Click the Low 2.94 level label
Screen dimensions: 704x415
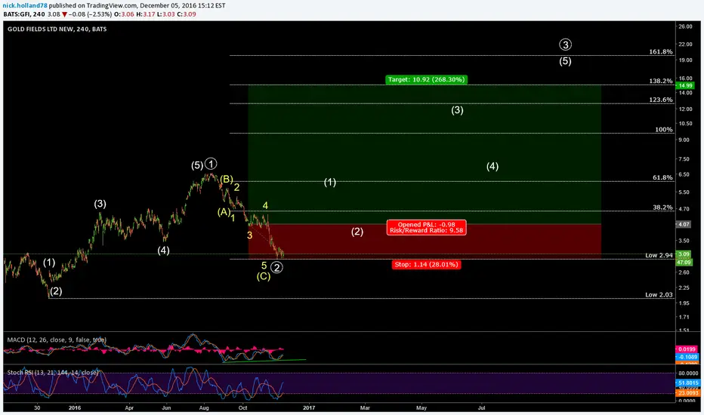pos(659,255)
